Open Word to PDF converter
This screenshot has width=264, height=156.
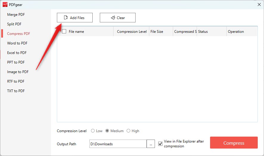(x=17, y=43)
